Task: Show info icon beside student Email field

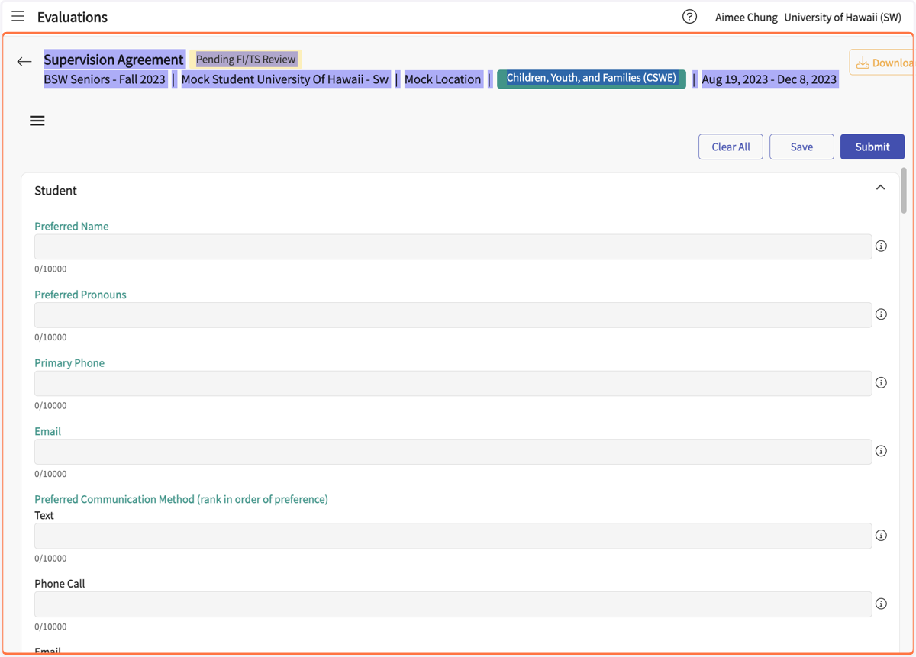Action: (x=881, y=451)
